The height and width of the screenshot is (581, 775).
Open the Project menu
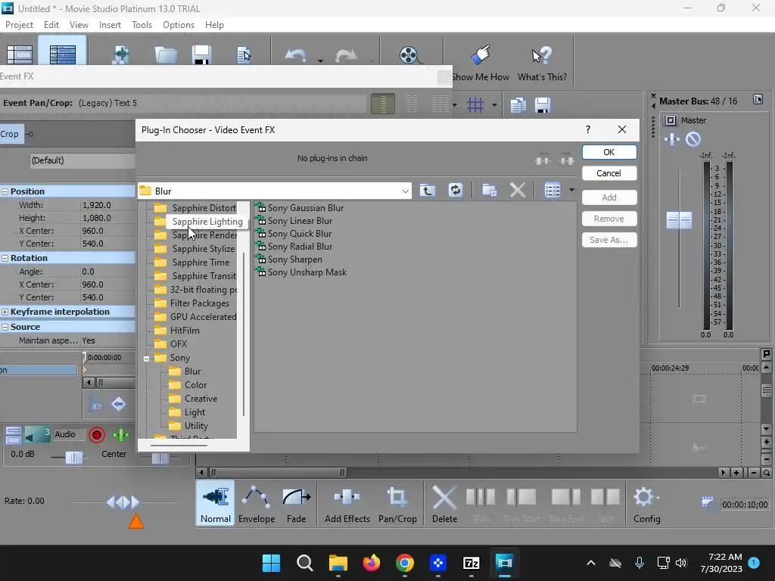pyautogui.click(x=19, y=25)
